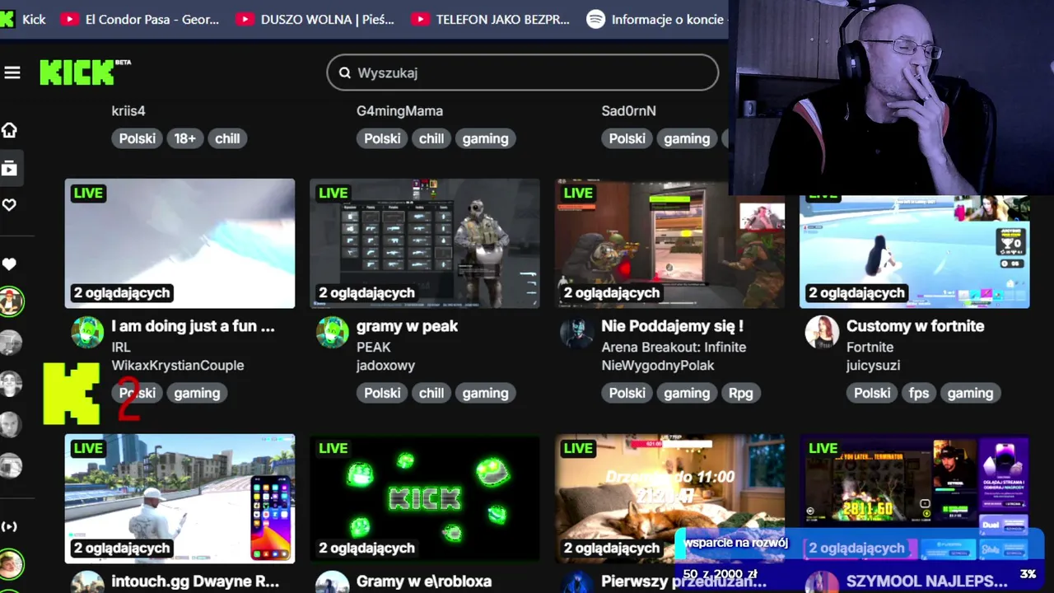Viewport: 1054px width, 593px height.
Task: Visit G4mingMama channel name
Action: click(x=399, y=110)
